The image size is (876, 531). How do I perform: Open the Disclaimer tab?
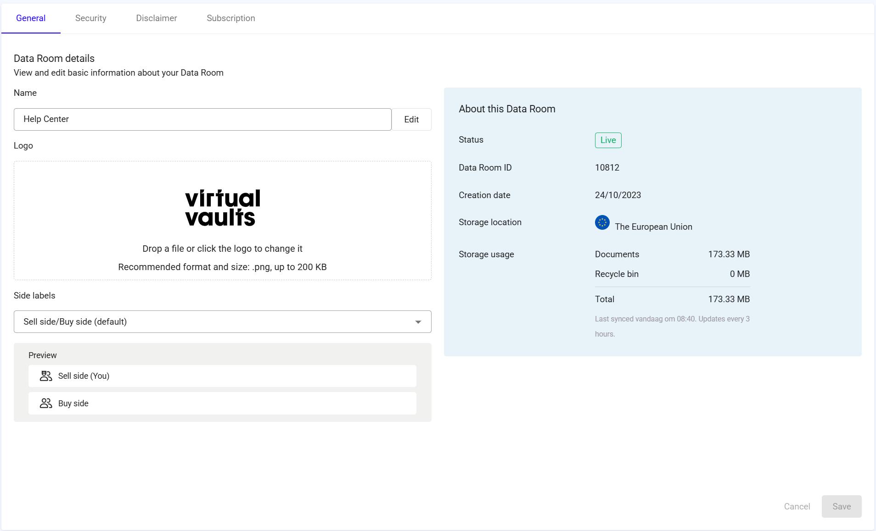(x=157, y=18)
